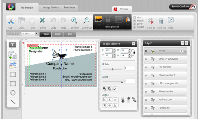Image resolution: width=198 pixels, height=119 pixels.
Task: Click the Undo arrow icon
Action: [53, 21]
